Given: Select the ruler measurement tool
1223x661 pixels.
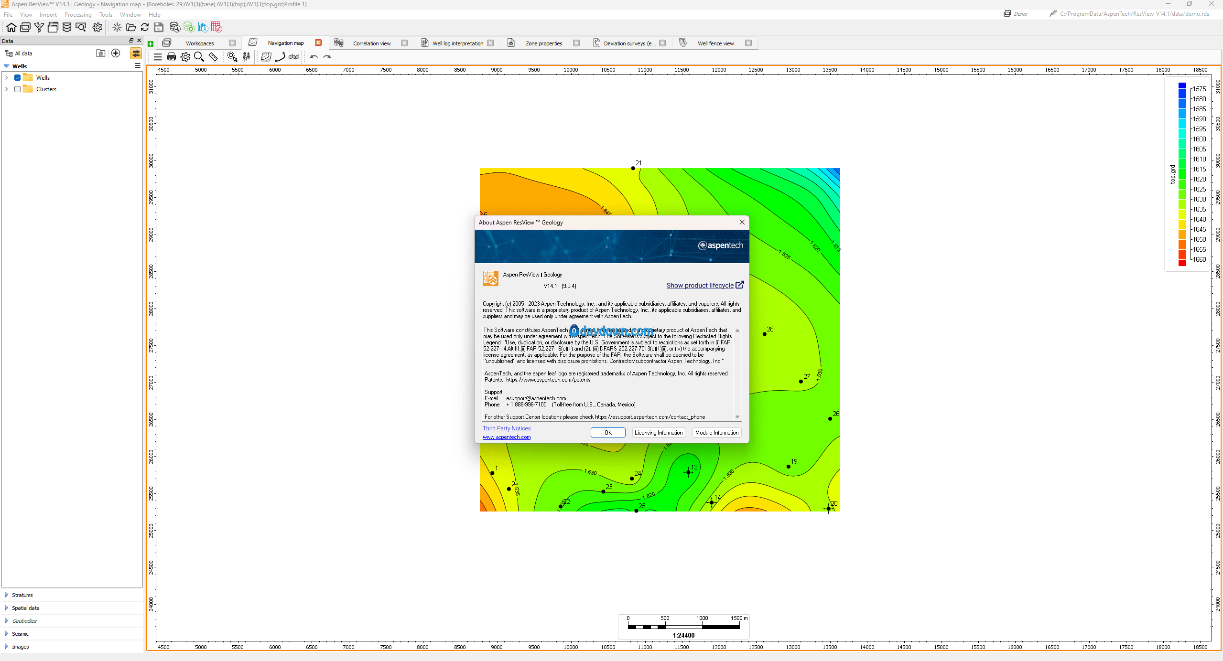Looking at the screenshot, I should pos(213,57).
